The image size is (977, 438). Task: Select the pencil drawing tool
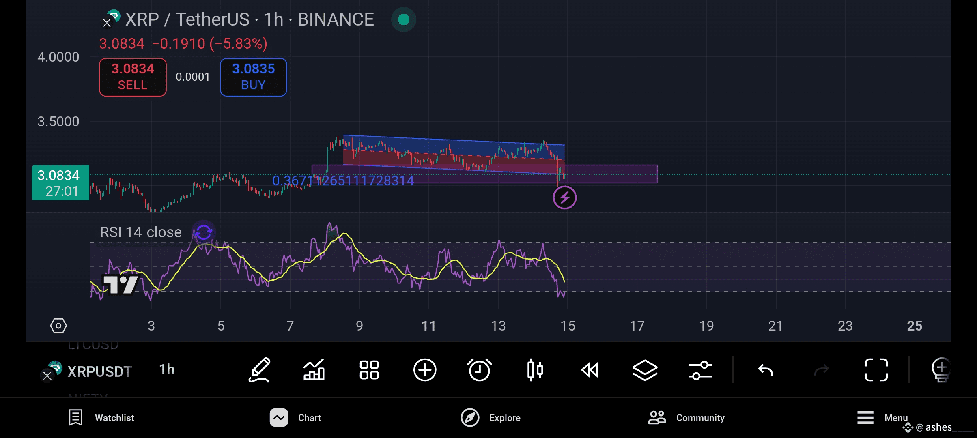coord(260,370)
